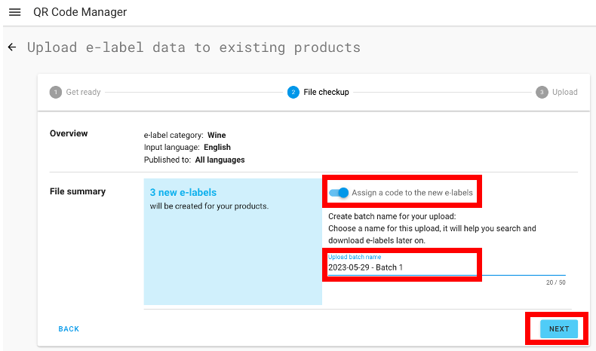
Task: Click the step 3 circle icon
Action: click(542, 92)
